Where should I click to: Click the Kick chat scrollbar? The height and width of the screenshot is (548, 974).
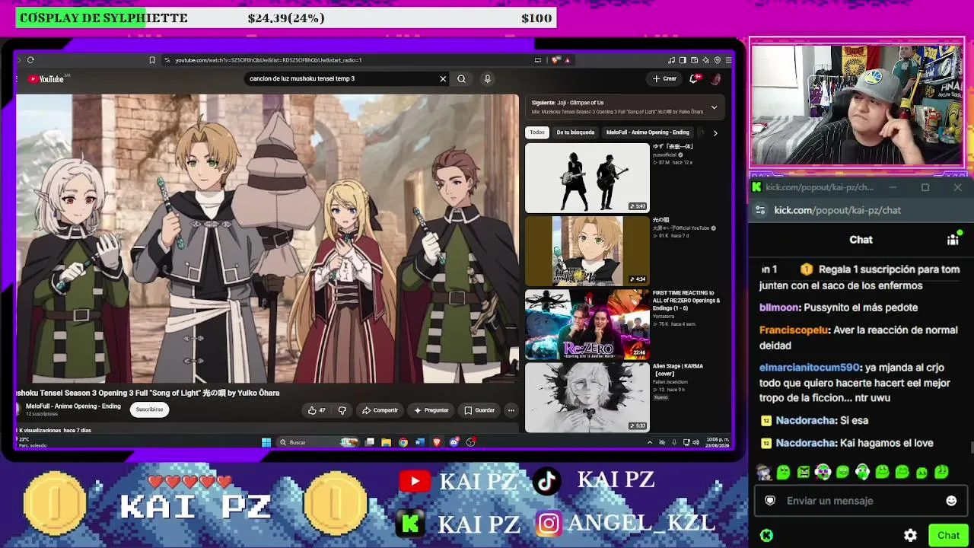pos(971,449)
